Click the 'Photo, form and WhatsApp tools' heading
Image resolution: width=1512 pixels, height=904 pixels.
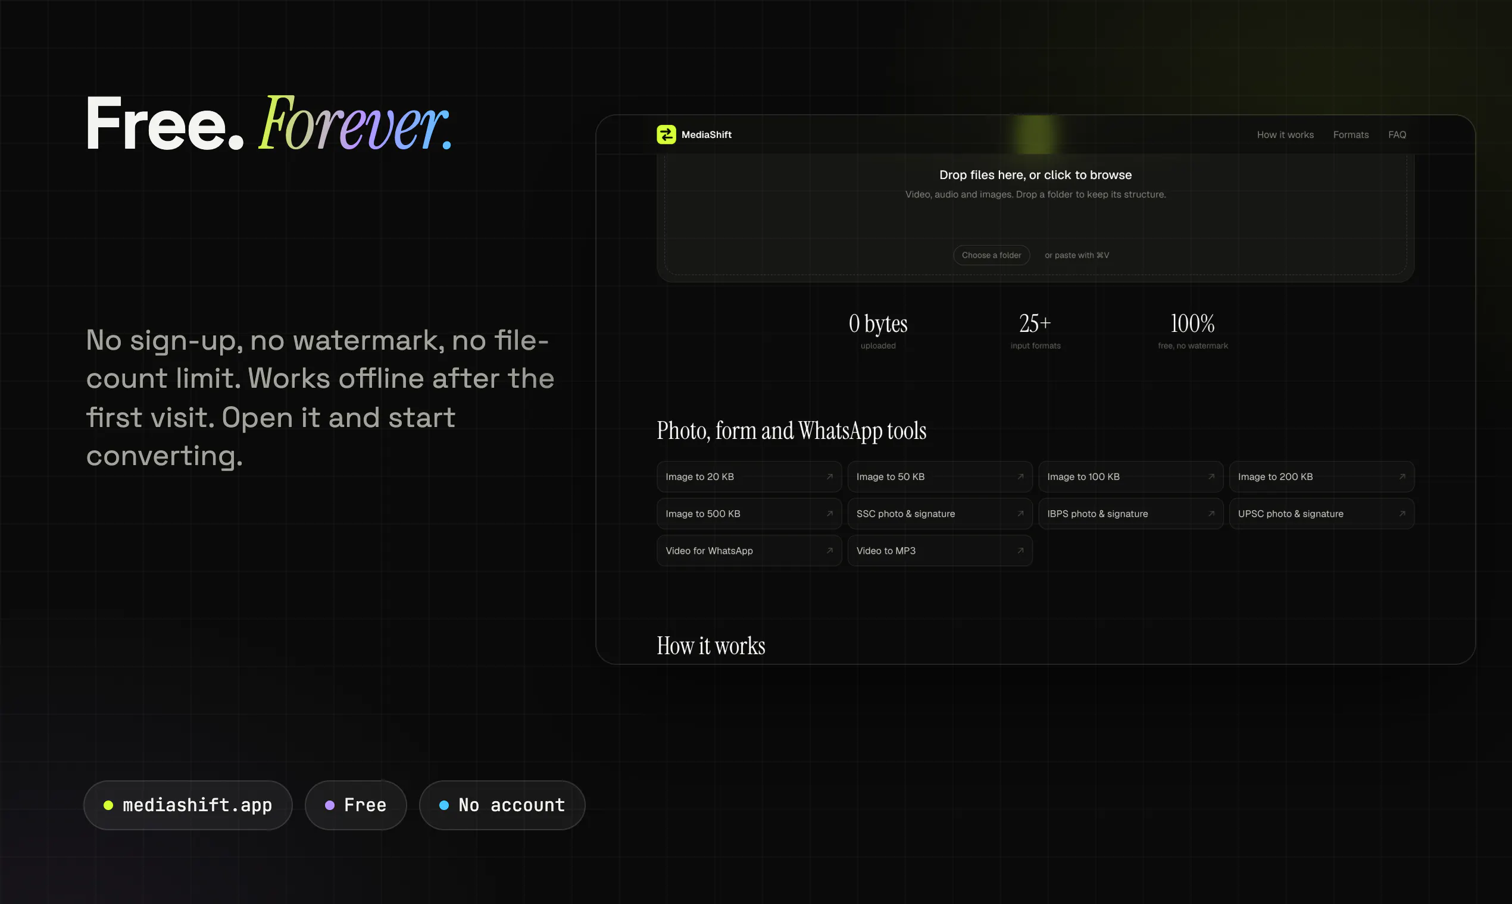tap(791, 431)
